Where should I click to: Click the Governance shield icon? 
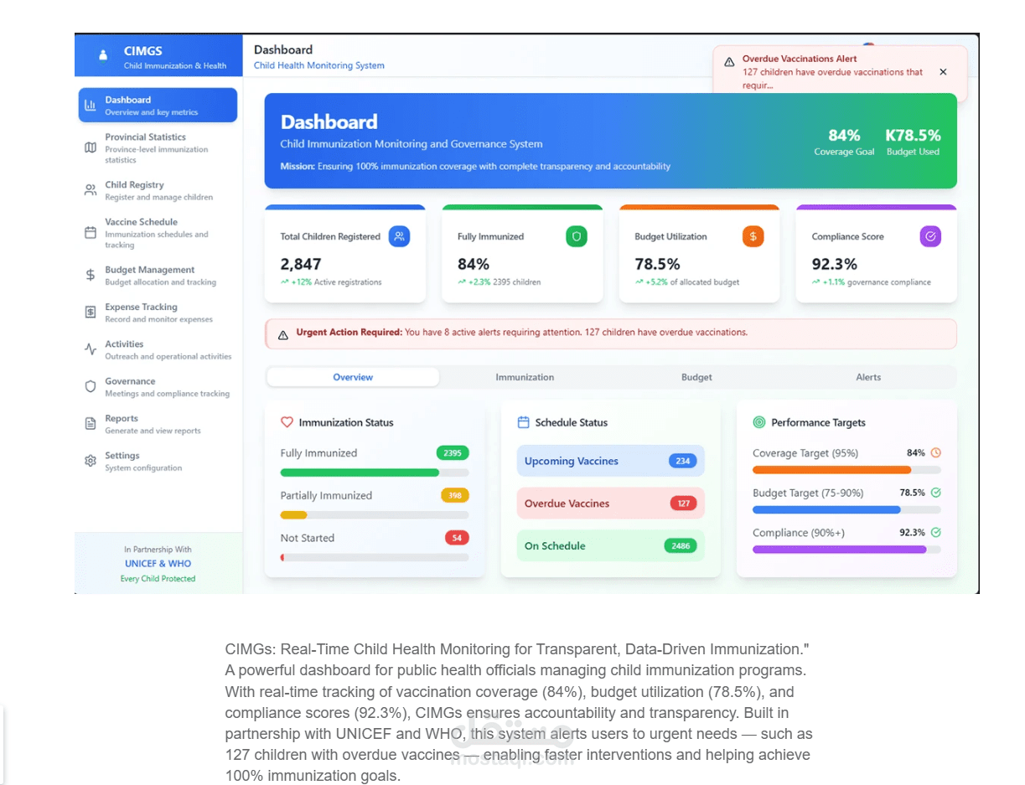click(91, 386)
